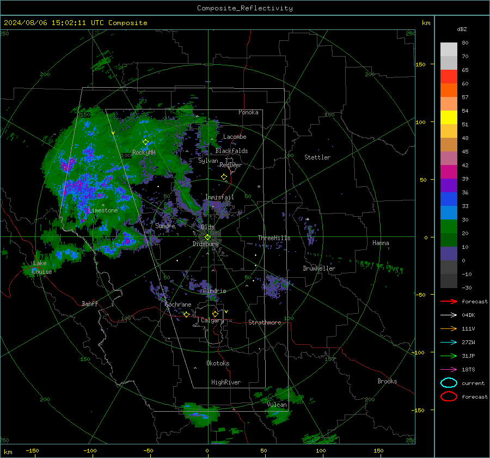Select the Strathmore label
The height and width of the screenshot is (458, 490).
point(265,322)
